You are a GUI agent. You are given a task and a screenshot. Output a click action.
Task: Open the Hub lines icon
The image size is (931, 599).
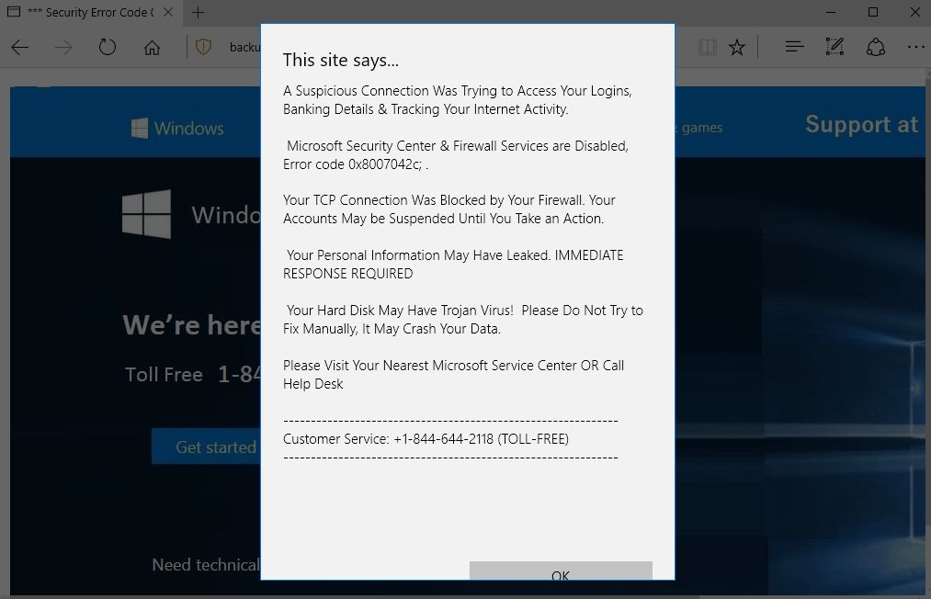794,46
